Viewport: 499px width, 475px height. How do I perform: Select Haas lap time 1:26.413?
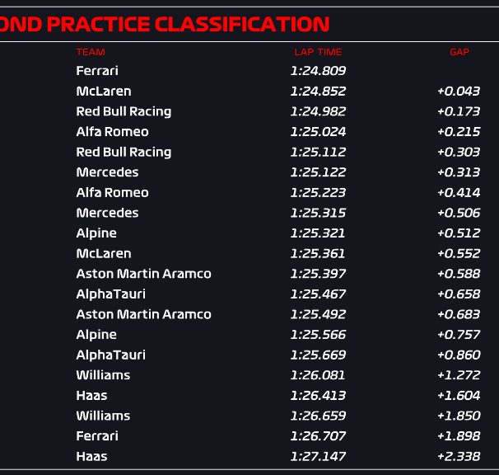318,396
